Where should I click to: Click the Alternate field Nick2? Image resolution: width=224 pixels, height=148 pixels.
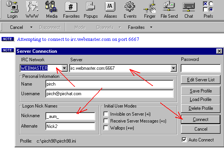click(x=70, y=126)
